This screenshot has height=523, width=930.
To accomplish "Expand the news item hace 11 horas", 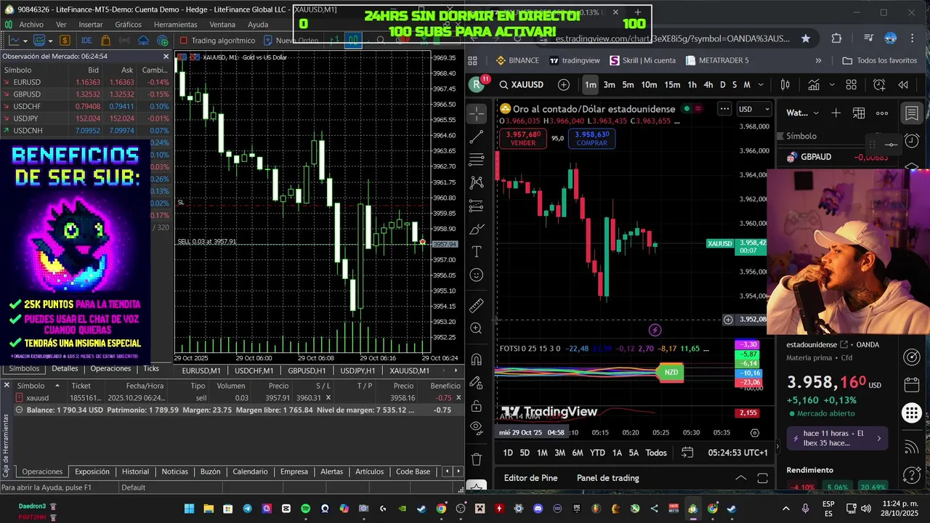I will [x=837, y=438].
